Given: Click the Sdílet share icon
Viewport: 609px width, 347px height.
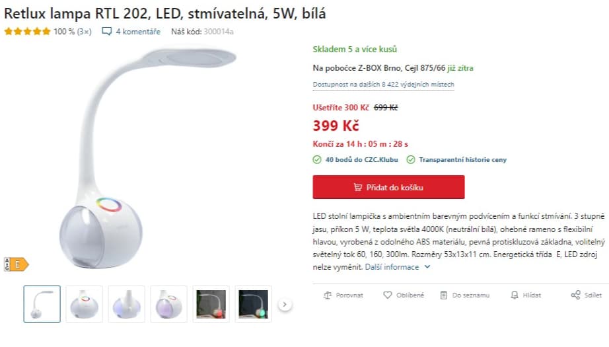Looking at the screenshot, I should pyautogui.click(x=575, y=295).
